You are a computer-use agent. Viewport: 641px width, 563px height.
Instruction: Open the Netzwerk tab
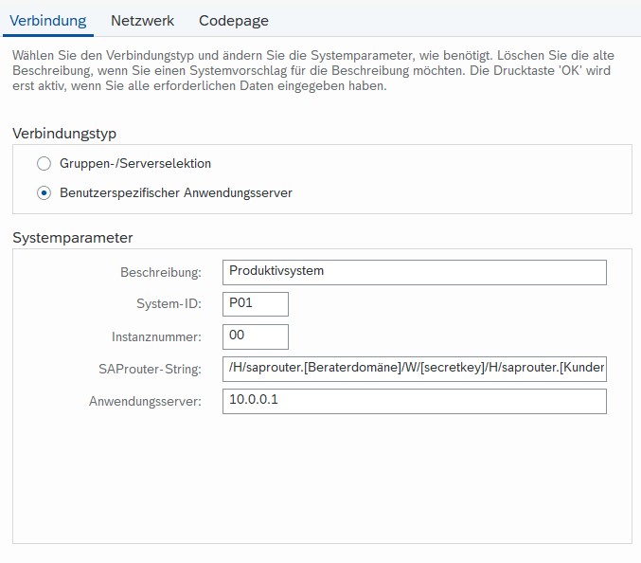(x=142, y=20)
